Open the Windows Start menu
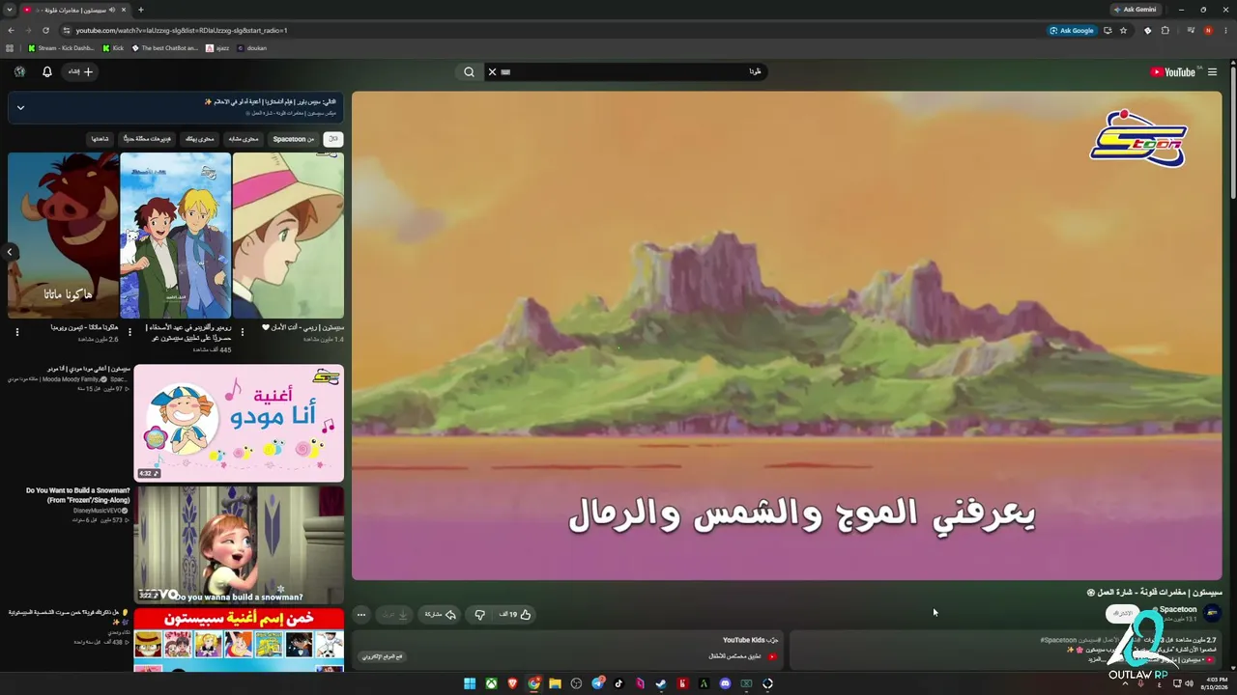The height and width of the screenshot is (695, 1237). click(470, 683)
